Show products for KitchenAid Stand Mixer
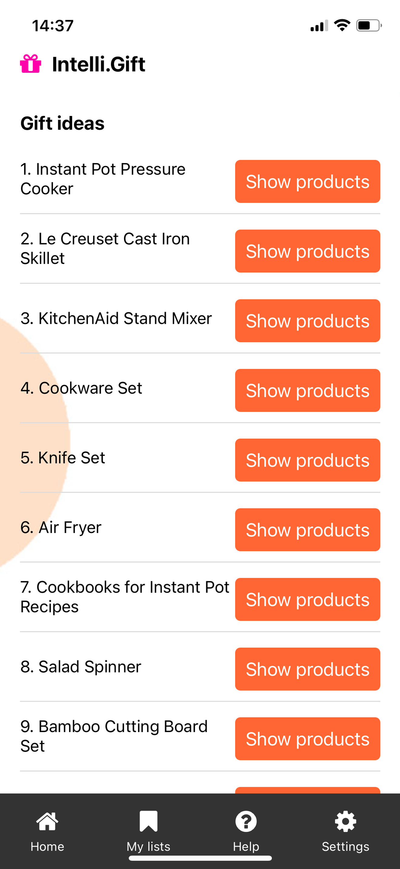Screen dimensions: 400x869 tap(308, 321)
